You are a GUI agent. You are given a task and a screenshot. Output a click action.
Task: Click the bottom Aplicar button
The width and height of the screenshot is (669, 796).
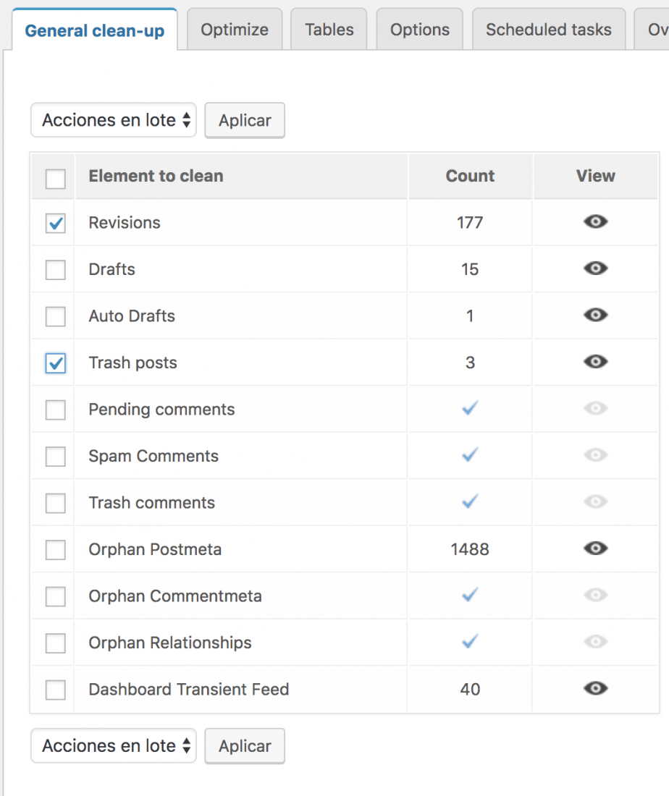tap(245, 746)
